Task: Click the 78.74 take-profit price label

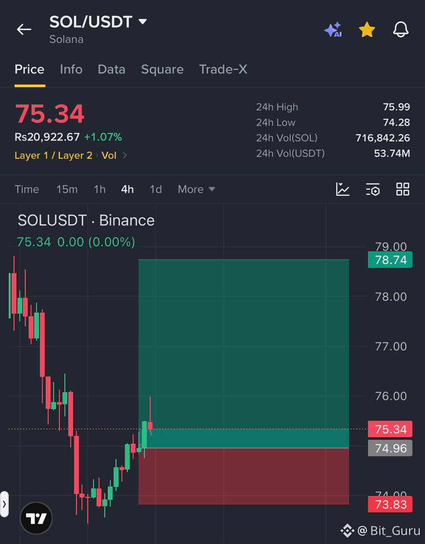Action: (391, 260)
